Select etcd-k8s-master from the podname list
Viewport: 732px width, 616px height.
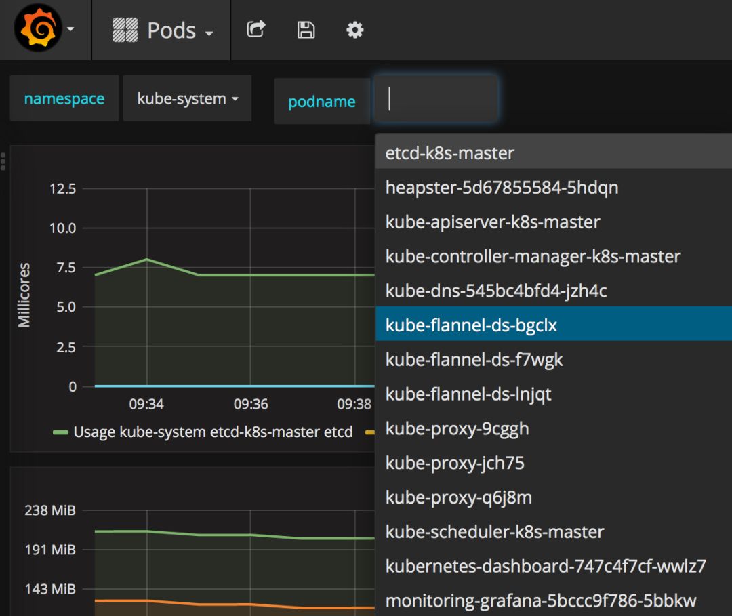coord(554,152)
